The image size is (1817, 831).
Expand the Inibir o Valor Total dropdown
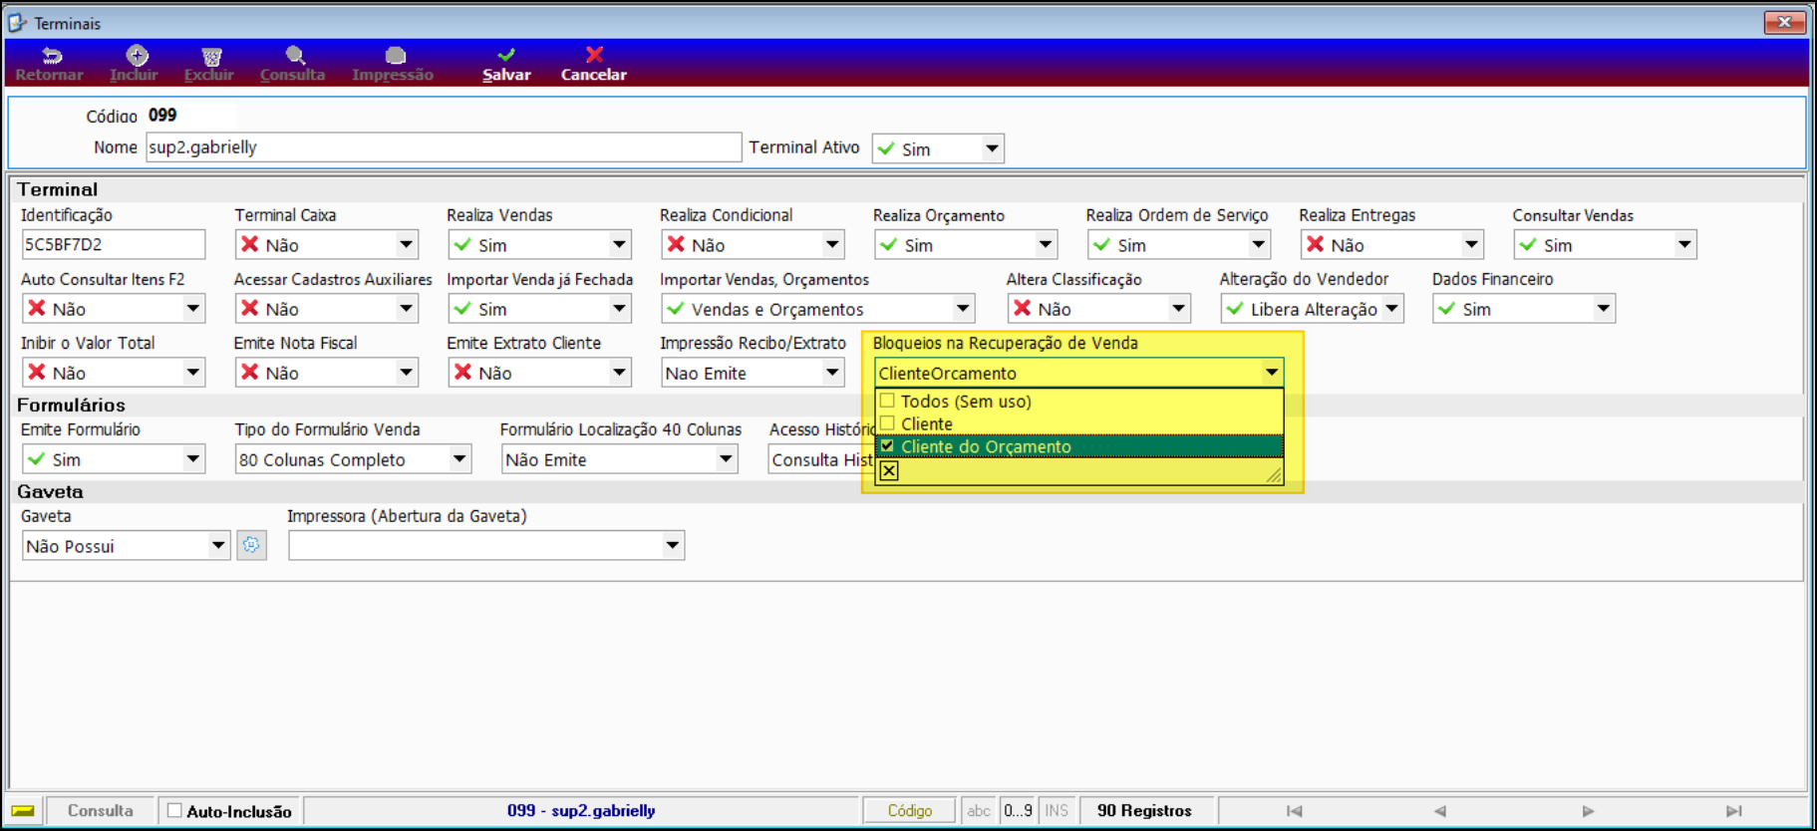192,372
